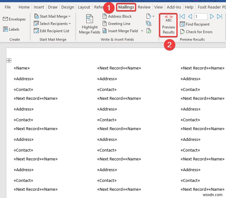Insert a Greeting Line
Image resolution: width=226 pixels, height=198 pixels.
click(116, 23)
